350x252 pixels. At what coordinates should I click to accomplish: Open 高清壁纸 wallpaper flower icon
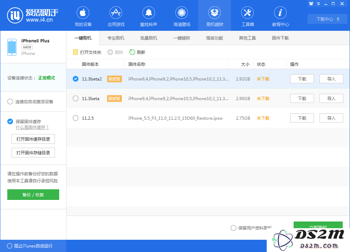pos(182,13)
